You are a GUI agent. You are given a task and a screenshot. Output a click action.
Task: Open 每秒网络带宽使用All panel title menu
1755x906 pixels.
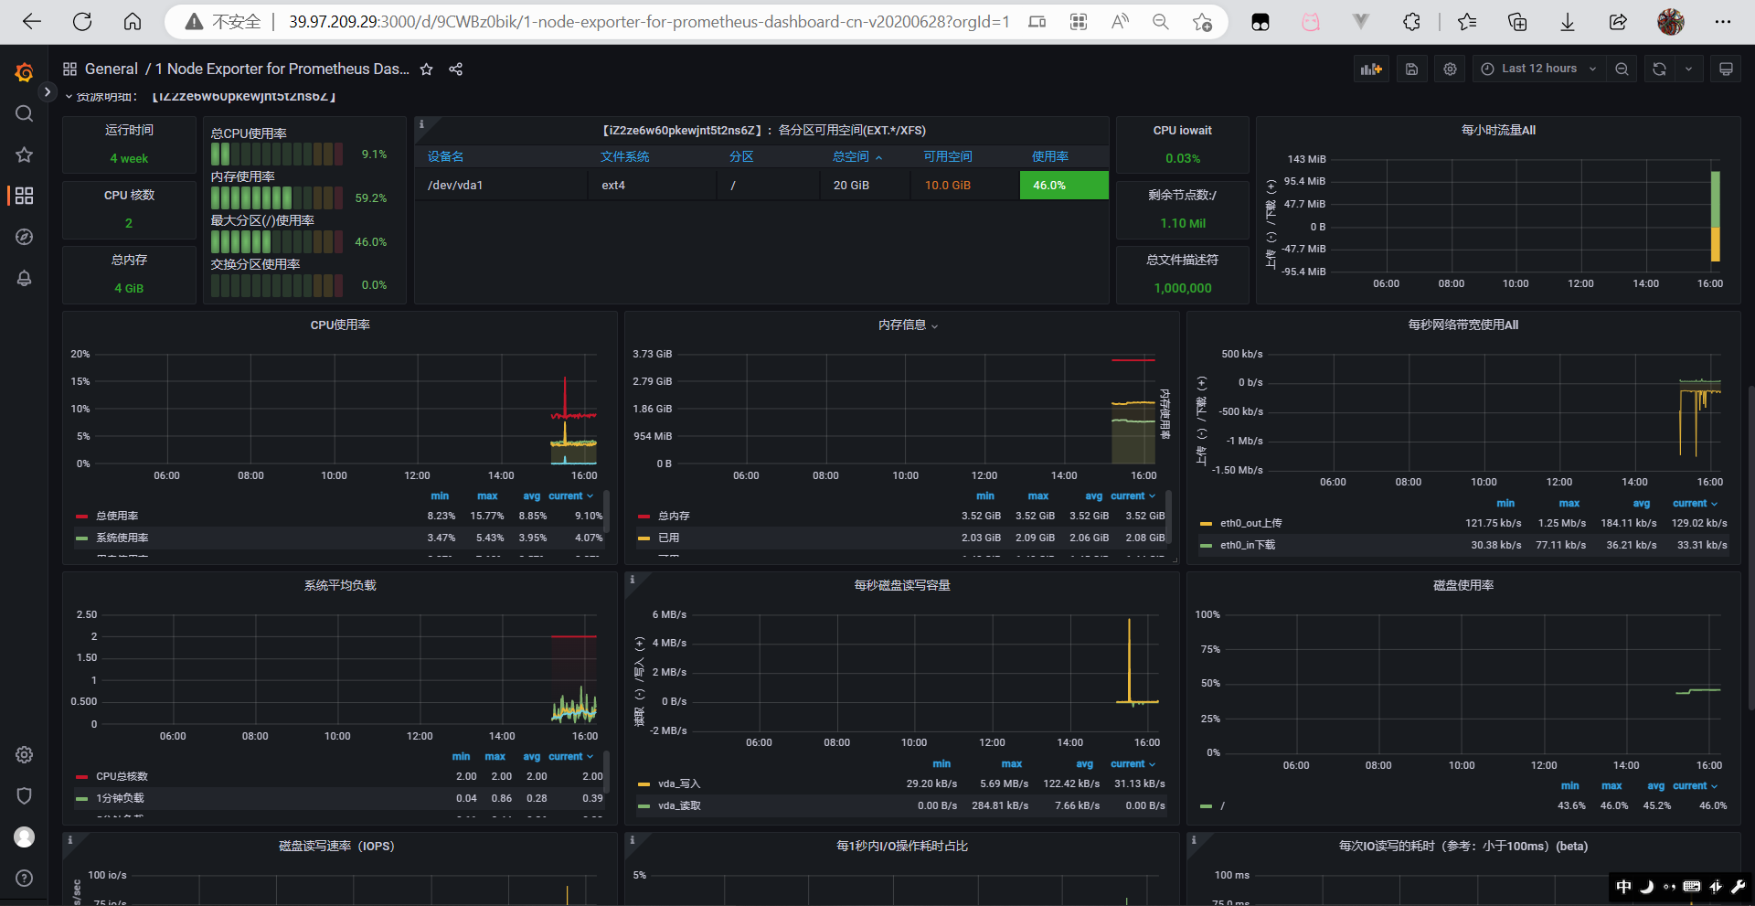pos(1463,325)
